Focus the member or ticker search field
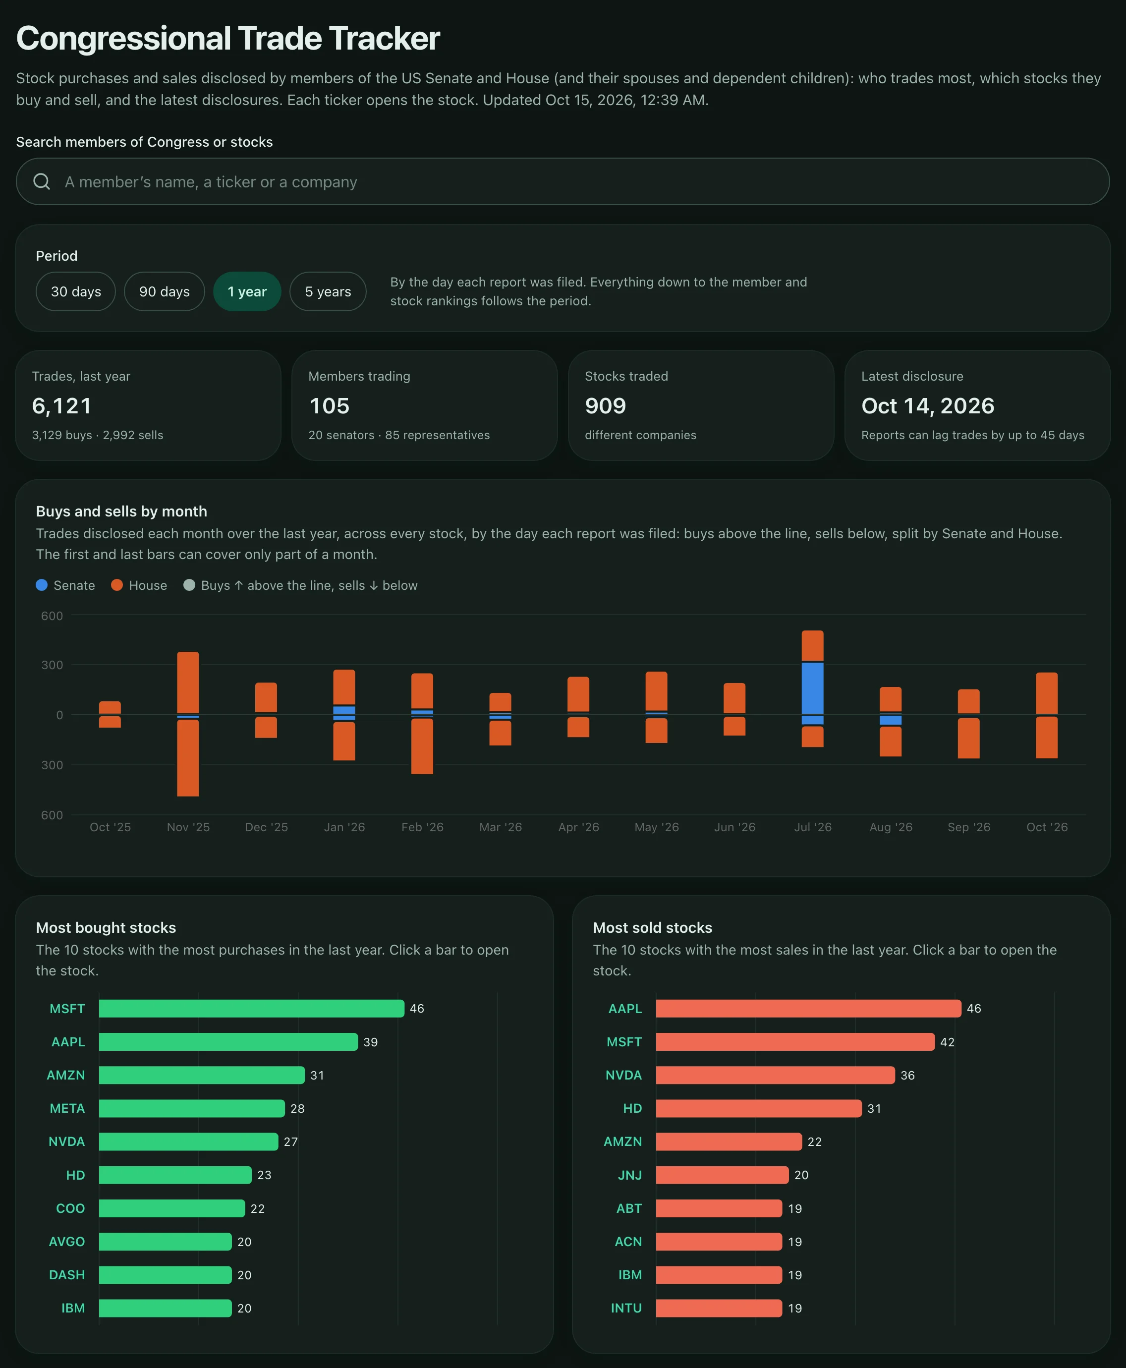The height and width of the screenshot is (1368, 1126). [x=563, y=181]
